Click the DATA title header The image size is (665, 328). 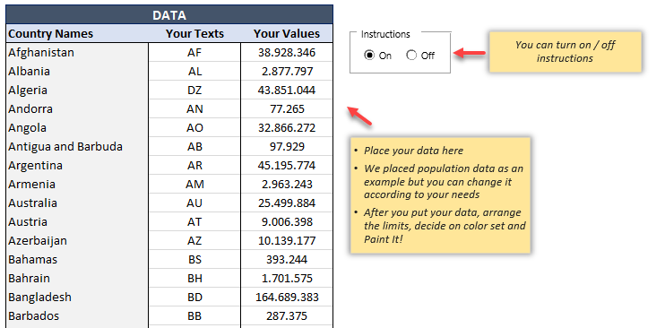(169, 15)
